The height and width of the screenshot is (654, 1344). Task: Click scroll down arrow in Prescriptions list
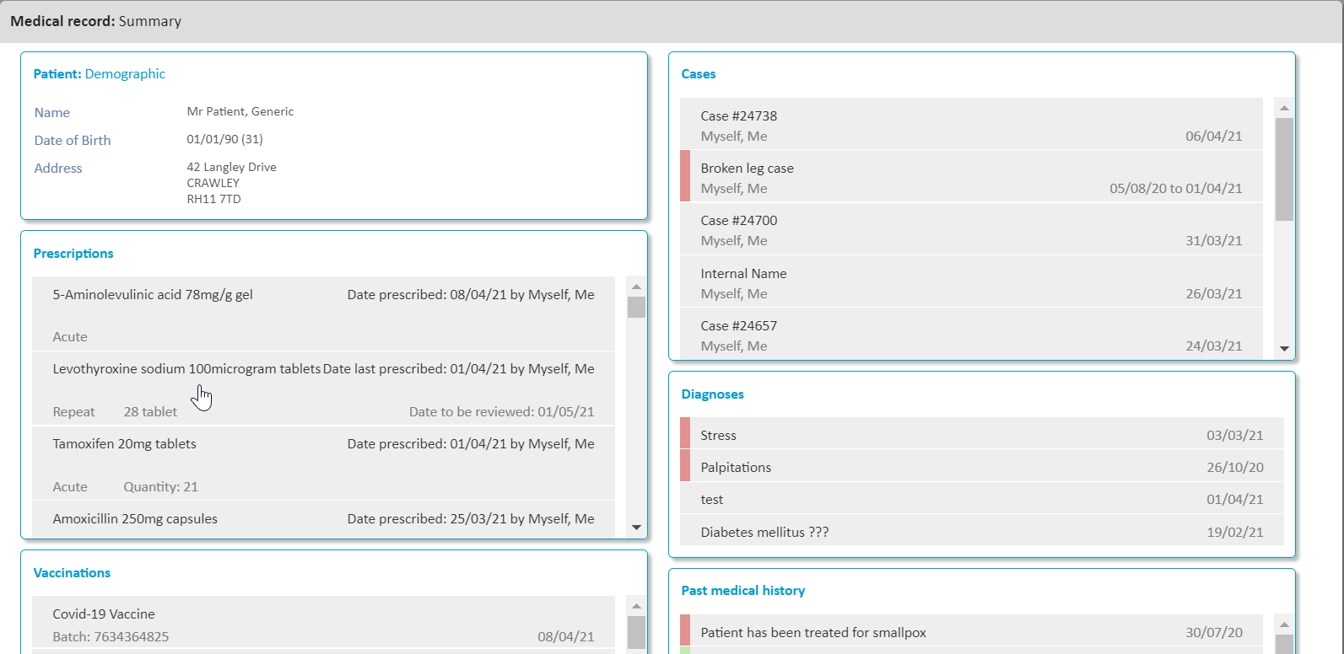pyautogui.click(x=636, y=528)
